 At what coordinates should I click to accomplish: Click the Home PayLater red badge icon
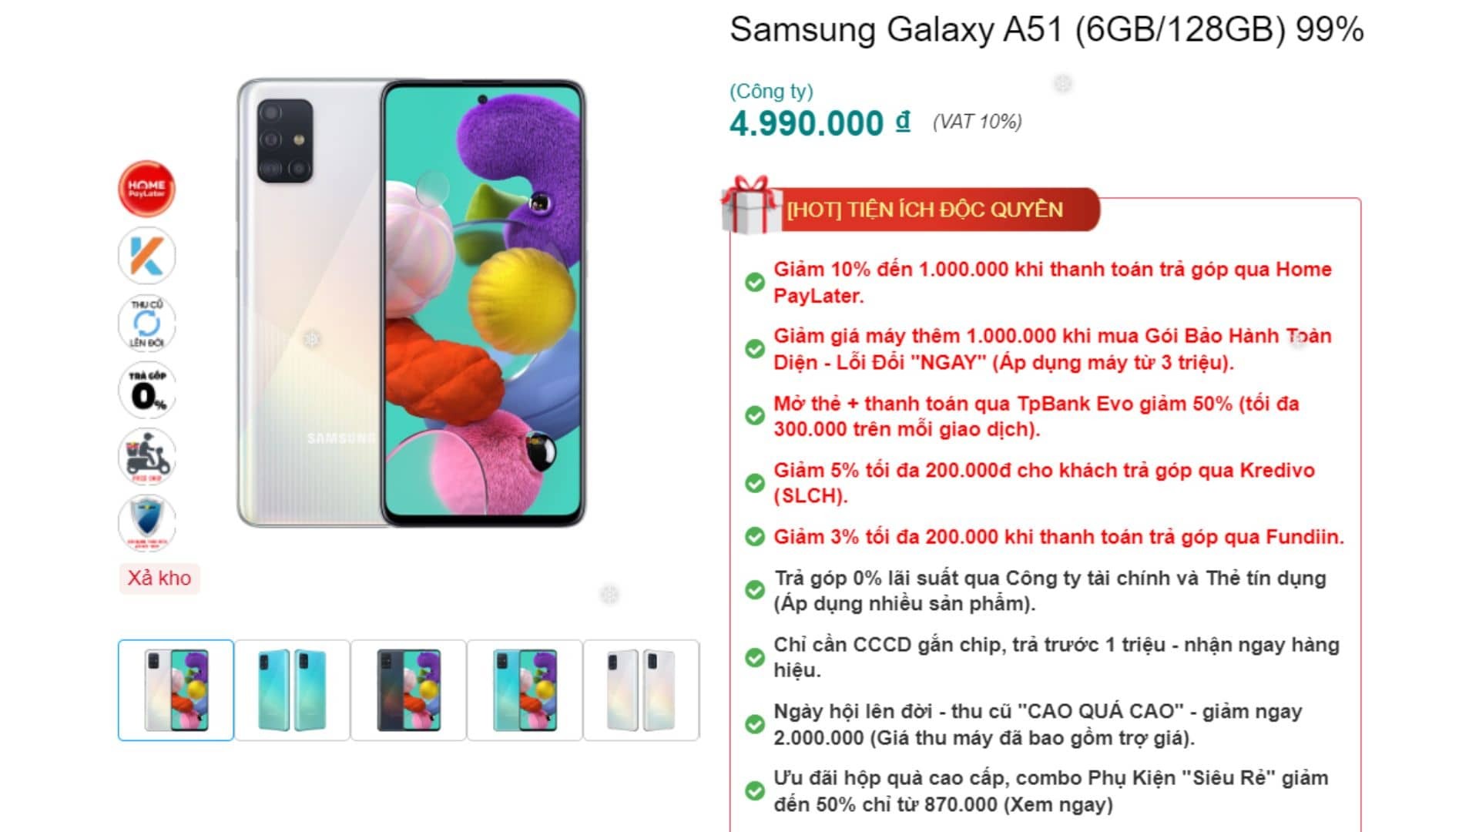(146, 189)
